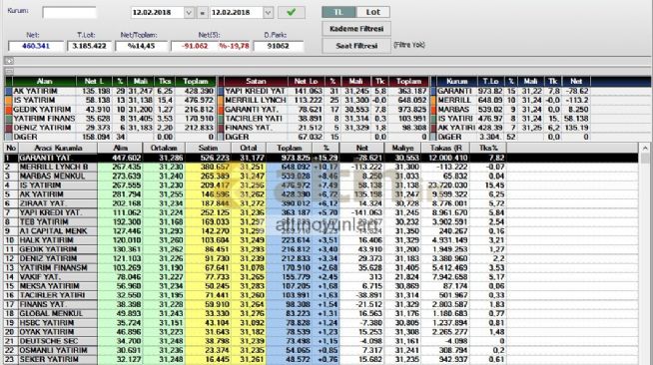
Task: Click Net(5) value -91.062
Action: point(195,46)
